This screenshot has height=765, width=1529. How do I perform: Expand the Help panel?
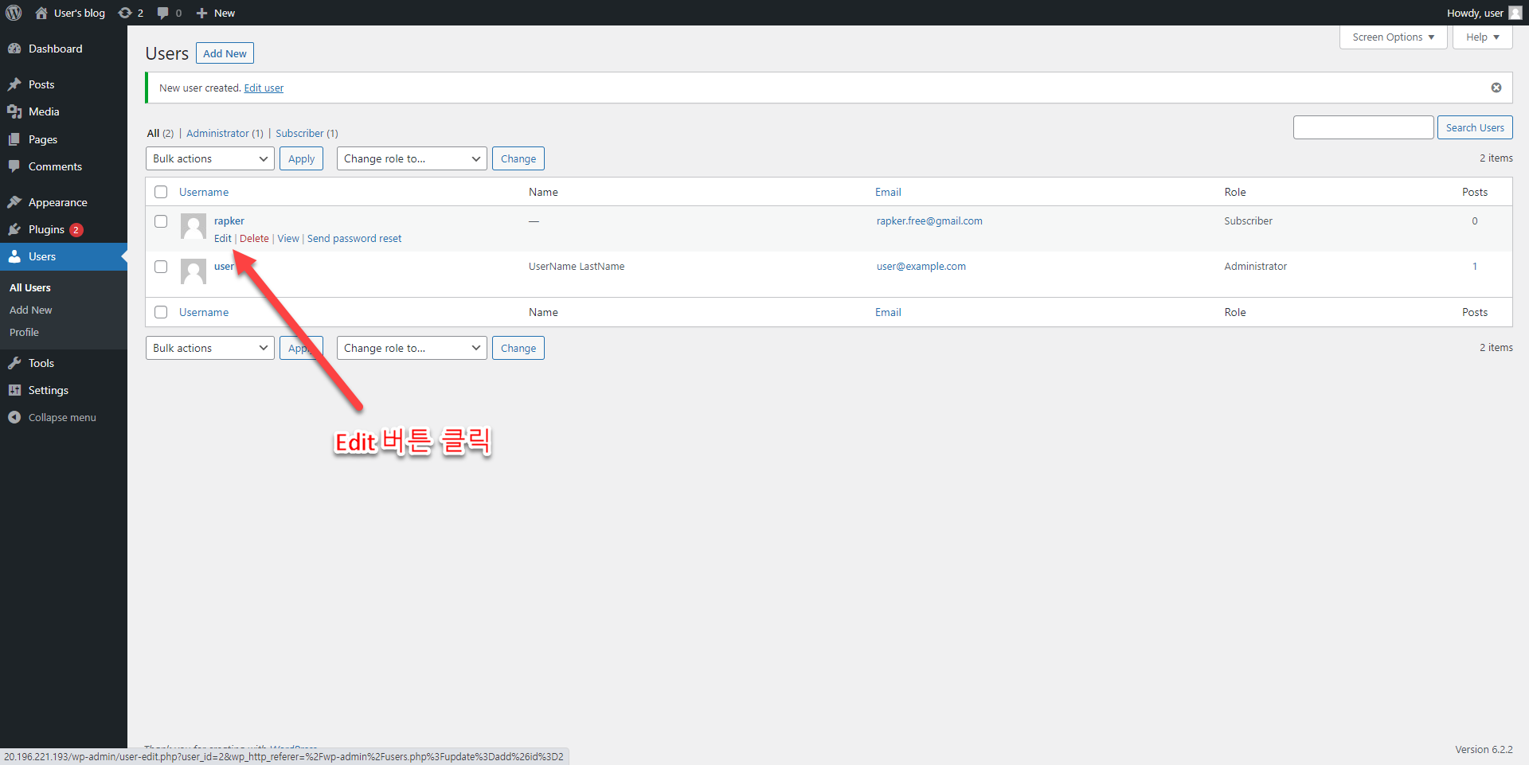[x=1482, y=37]
